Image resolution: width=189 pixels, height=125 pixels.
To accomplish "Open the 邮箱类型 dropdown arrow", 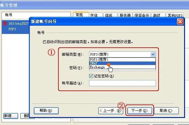I will 153,54.
